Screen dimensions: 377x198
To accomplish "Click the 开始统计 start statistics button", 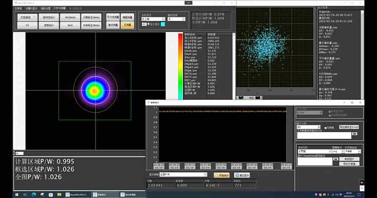I will tap(221, 175).
